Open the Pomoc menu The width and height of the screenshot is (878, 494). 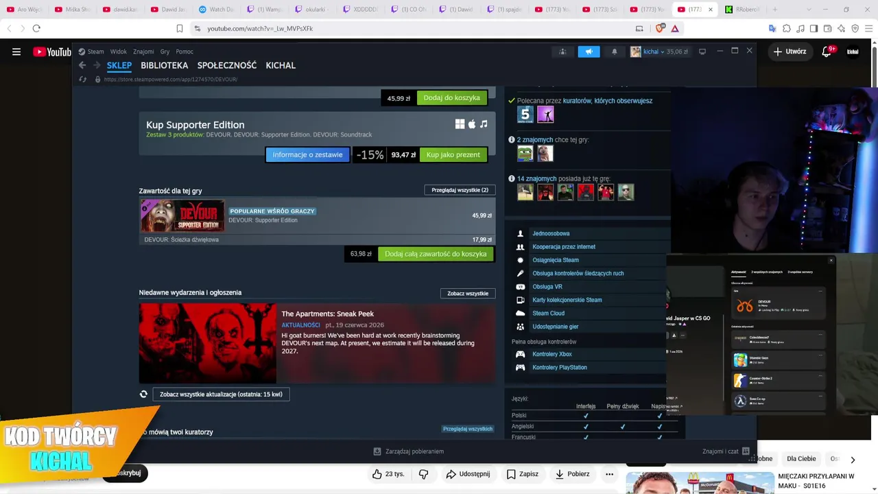[x=185, y=51]
